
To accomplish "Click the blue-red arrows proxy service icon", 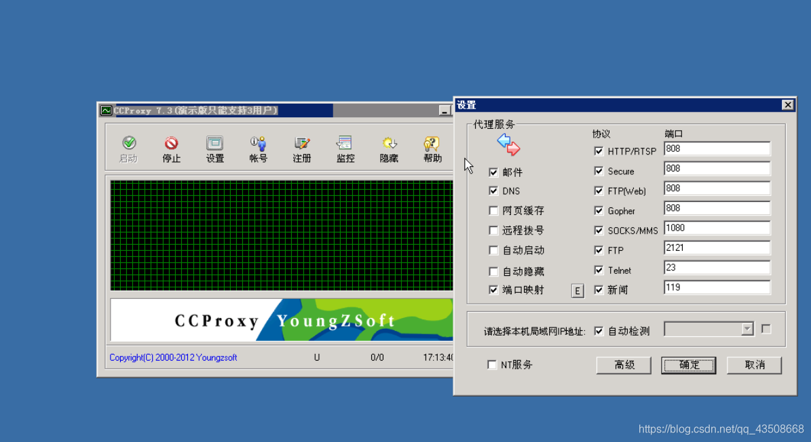I will [508, 144].
